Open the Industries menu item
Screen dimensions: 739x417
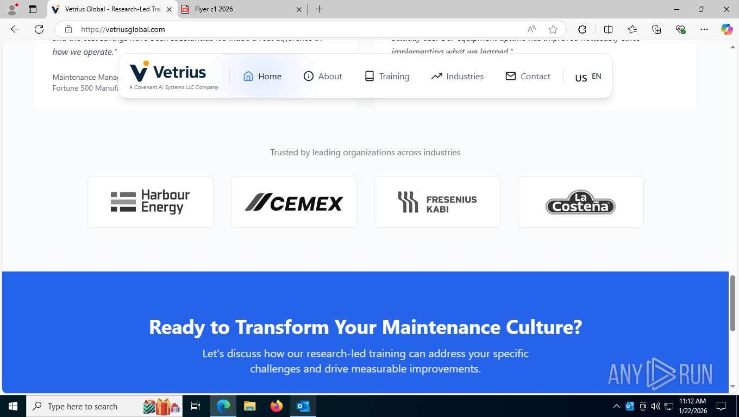[457, 76]
